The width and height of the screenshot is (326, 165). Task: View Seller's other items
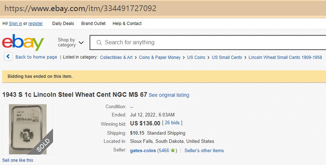point(204,151)
